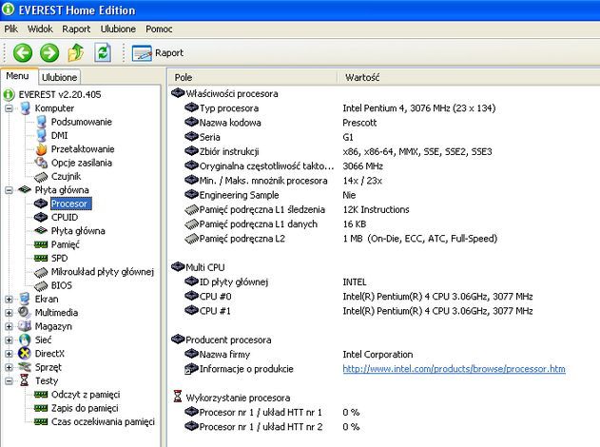
Task: Select the Przetaktowanie flame icon item
Action: (x=41, y=148)
